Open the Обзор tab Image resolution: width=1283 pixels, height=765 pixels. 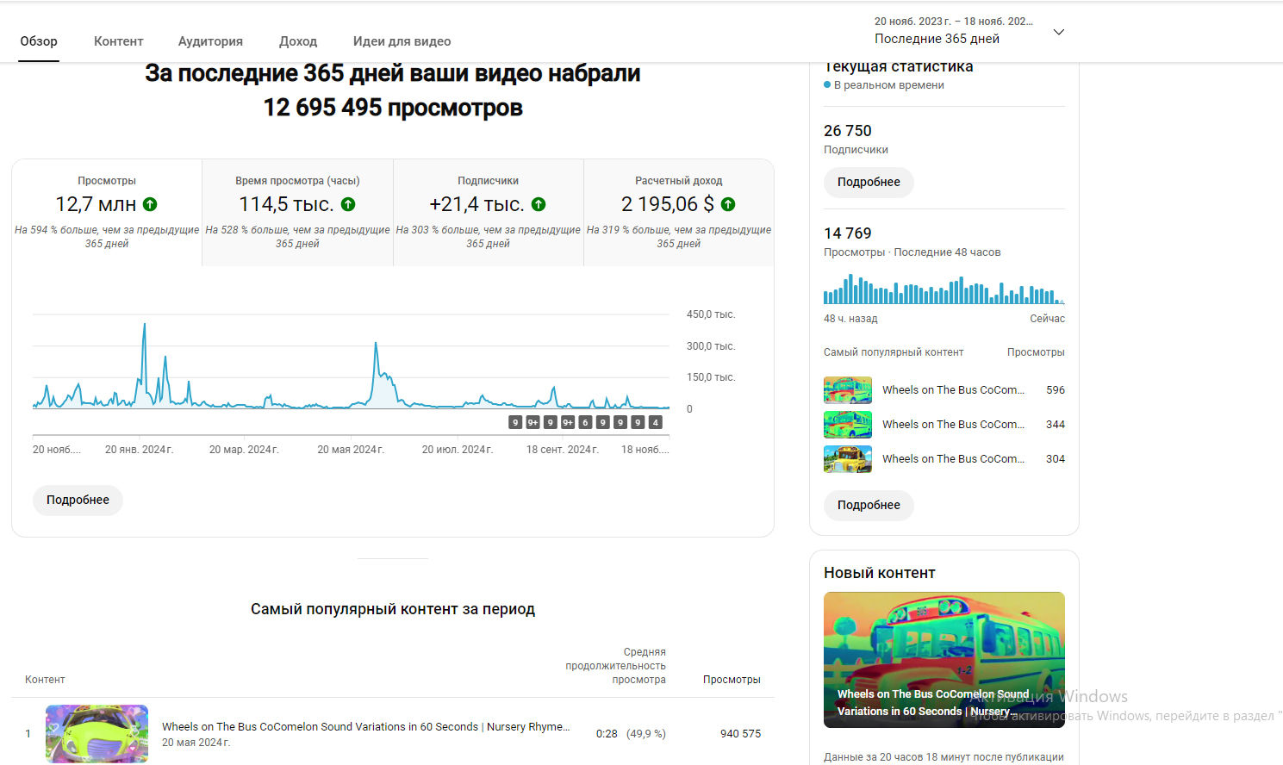tap(39, 41)
